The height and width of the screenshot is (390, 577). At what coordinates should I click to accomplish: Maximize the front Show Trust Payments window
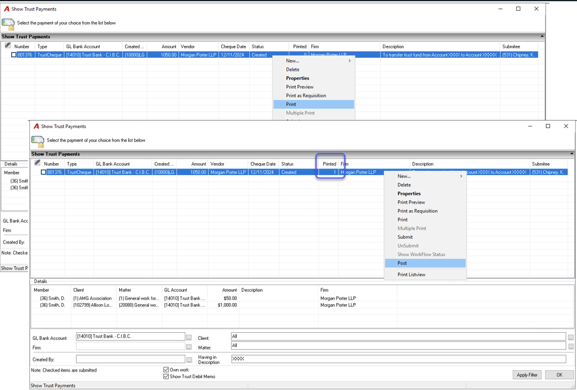(548, 126)
